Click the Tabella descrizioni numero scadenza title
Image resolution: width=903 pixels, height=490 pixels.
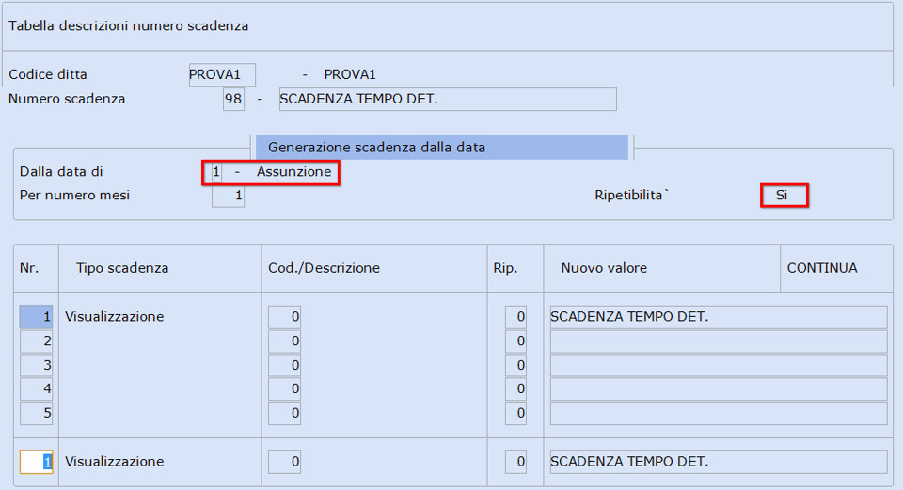pyautogui.click(x=129, y=26)
